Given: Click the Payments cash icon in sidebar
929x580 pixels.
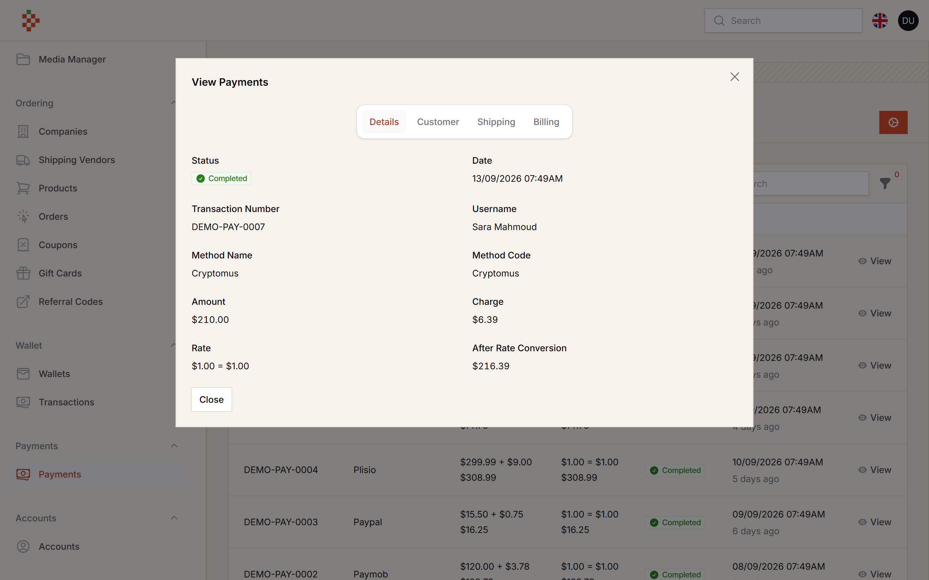Looking at the screenshot, I should pos(23,475).
